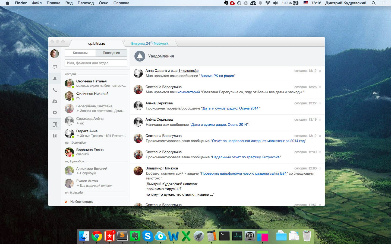Dismiss Анна Одрага's 18:12 notification
Image resolution: width=391 pixels, height=244 pixels.
tap(320, 71)
